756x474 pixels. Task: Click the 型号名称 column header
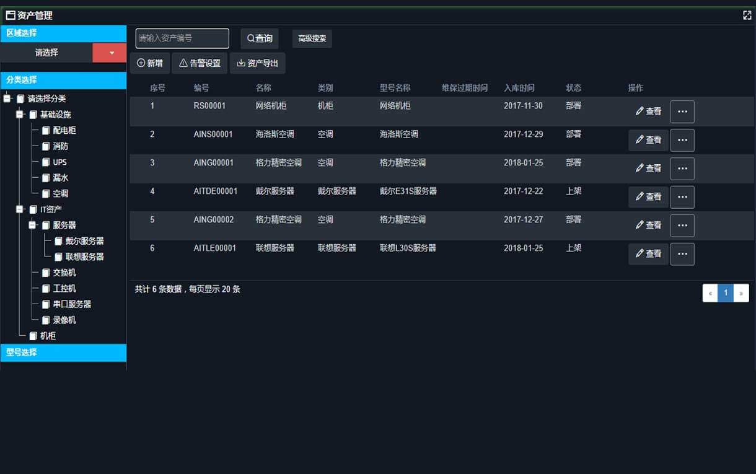(x=395, y=88)
